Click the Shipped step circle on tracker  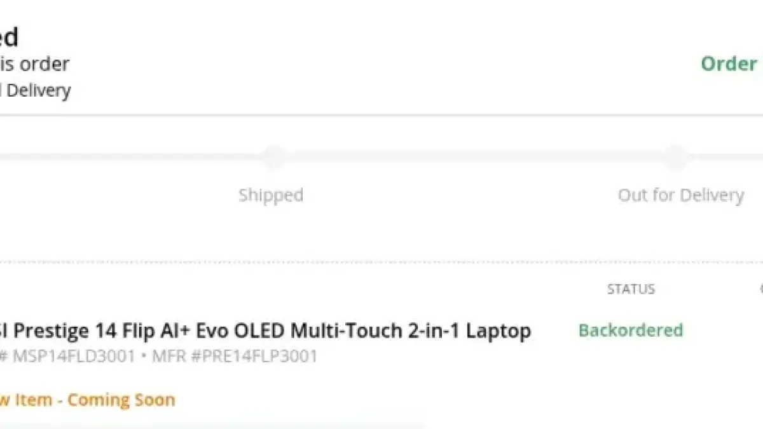273,156
